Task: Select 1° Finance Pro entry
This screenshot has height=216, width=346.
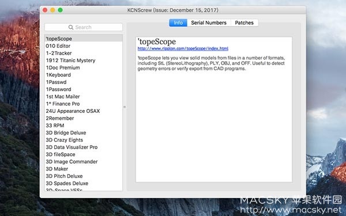Action: (84, 104)
